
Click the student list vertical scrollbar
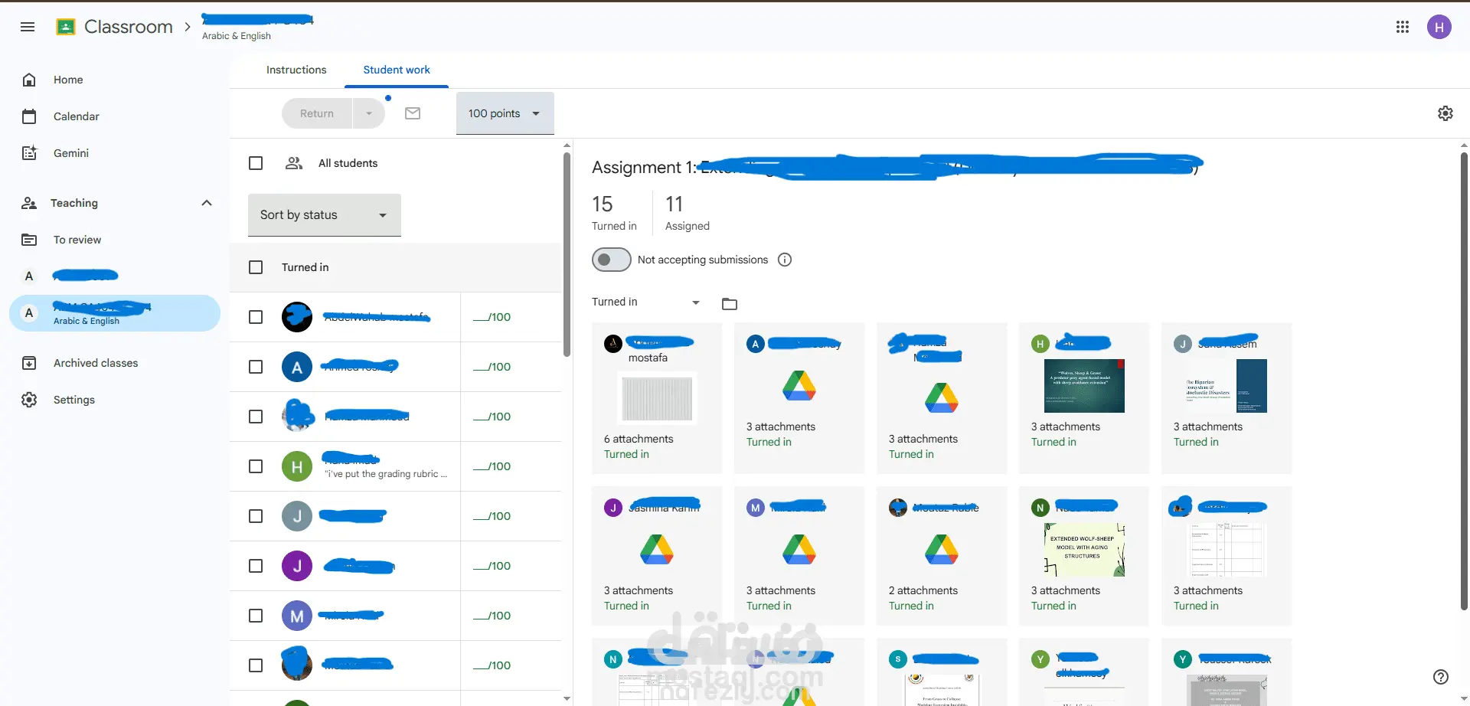click(567, 254)
